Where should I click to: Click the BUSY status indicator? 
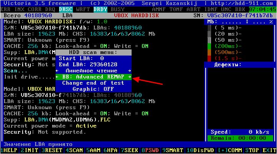(117, 9)
